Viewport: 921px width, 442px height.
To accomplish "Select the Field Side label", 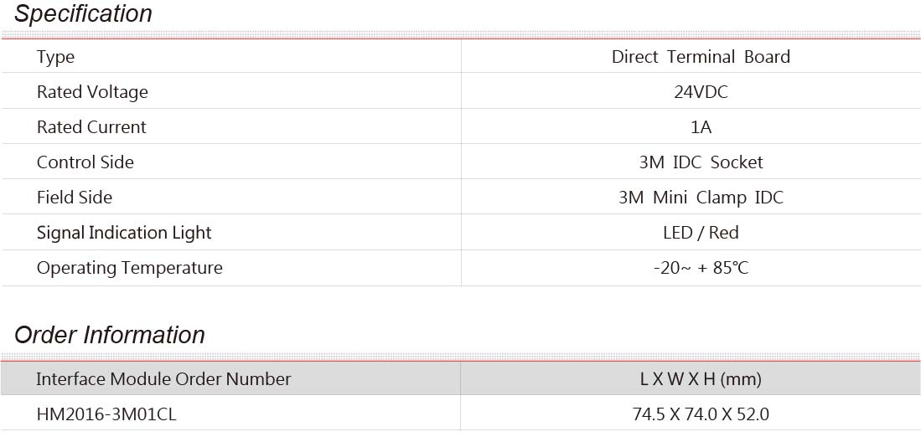I will (74, 198).
